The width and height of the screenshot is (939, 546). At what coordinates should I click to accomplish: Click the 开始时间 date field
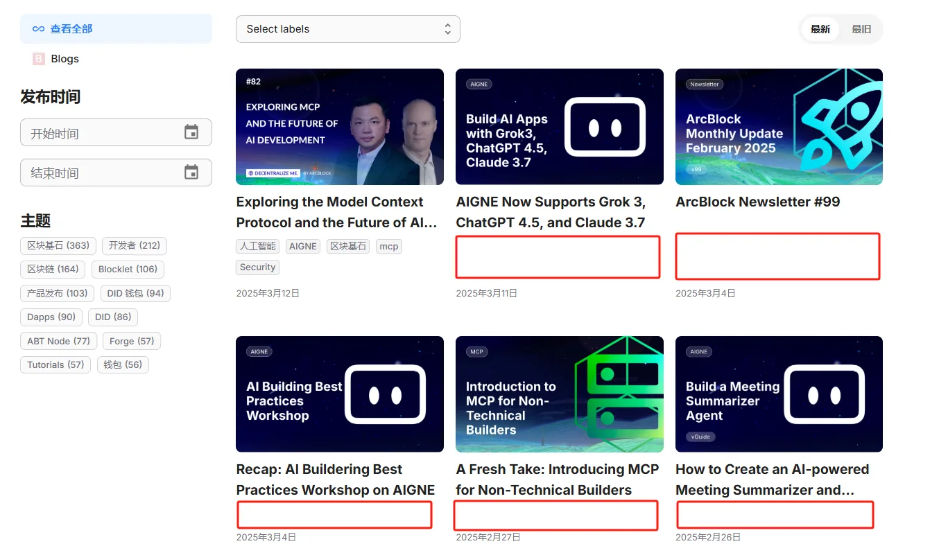point(116,132)
